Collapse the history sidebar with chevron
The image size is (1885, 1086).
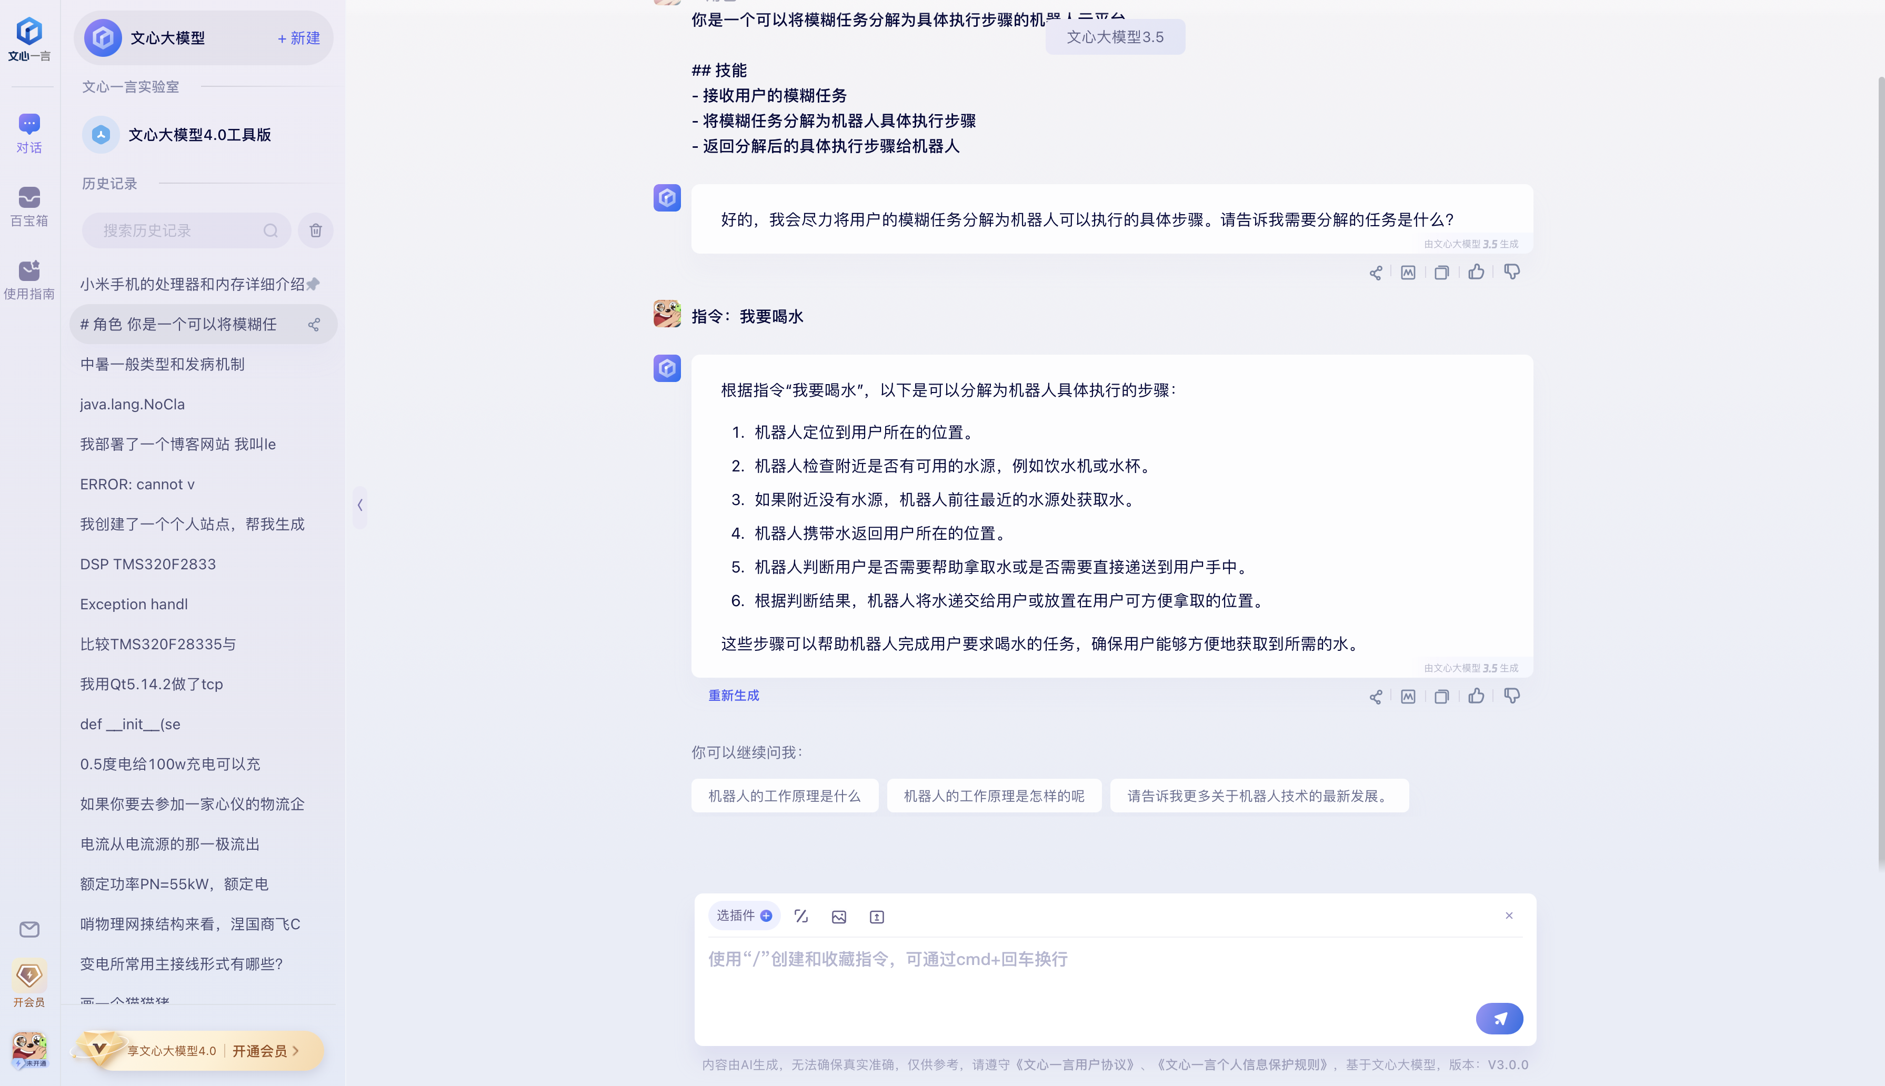tap(359, 505)
